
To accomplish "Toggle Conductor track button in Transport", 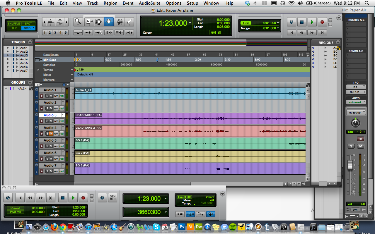I will click(211, 214).
